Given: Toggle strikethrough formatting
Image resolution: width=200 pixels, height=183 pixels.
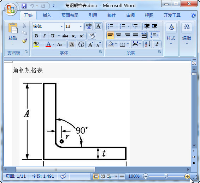Looking at the screenshot, I should (x=65, y=36).
